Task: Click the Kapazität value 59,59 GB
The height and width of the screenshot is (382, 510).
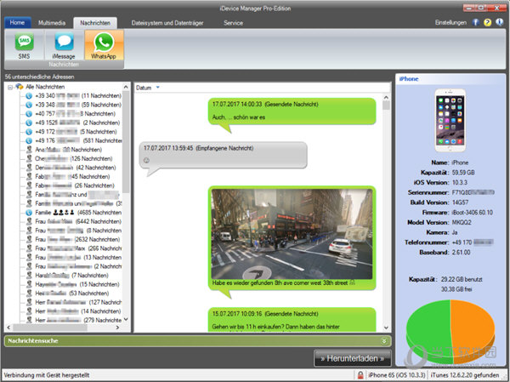Action: [463, 172]
